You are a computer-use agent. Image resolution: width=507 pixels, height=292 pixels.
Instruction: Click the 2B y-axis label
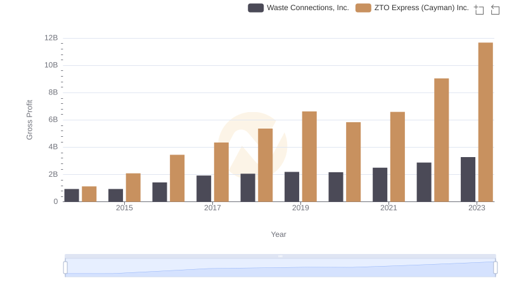pyautogui.click(x=53, y=174)
